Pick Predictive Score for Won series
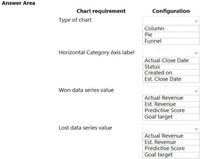The height and width of the screenshot is (159, 200). pos(165,110)
